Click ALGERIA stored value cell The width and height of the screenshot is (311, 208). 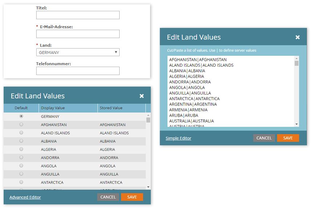click(121, 149)
